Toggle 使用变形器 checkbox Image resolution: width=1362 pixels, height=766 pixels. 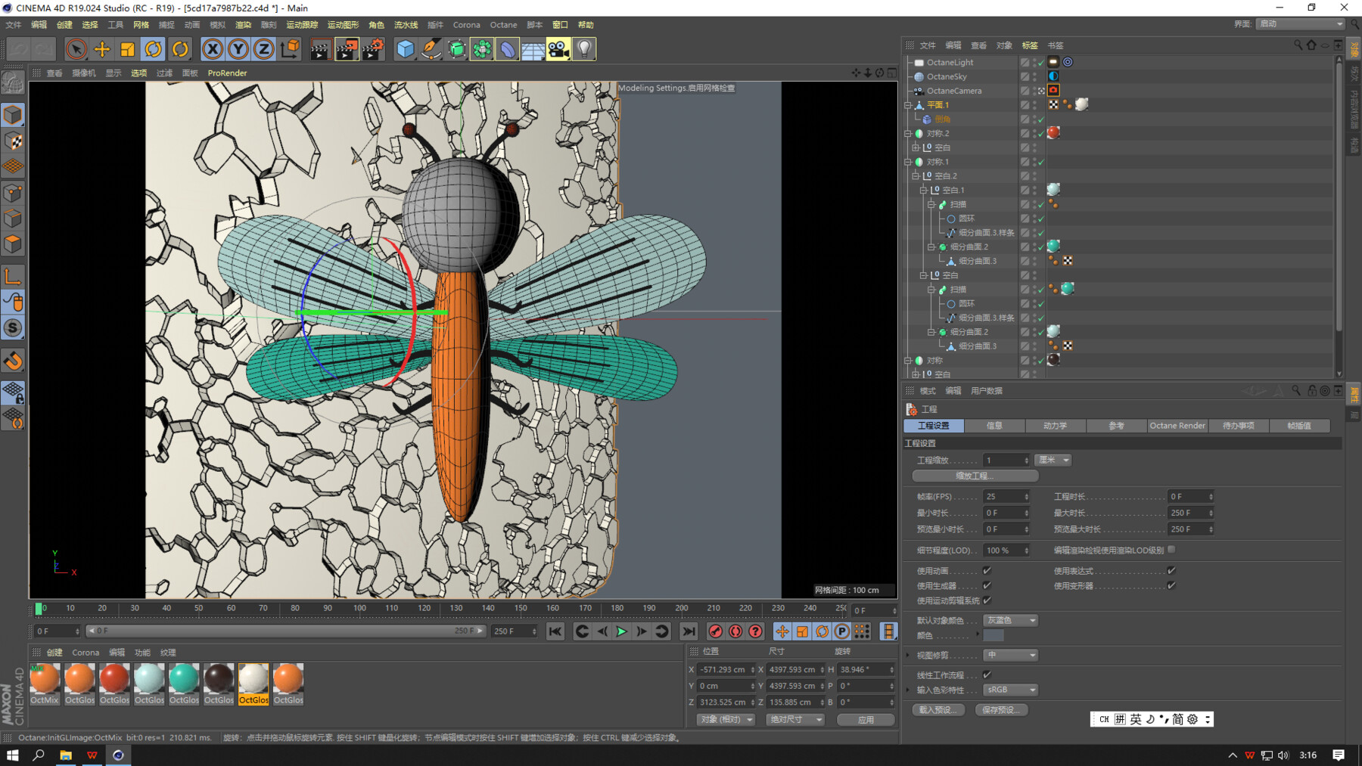point(1171,585)
